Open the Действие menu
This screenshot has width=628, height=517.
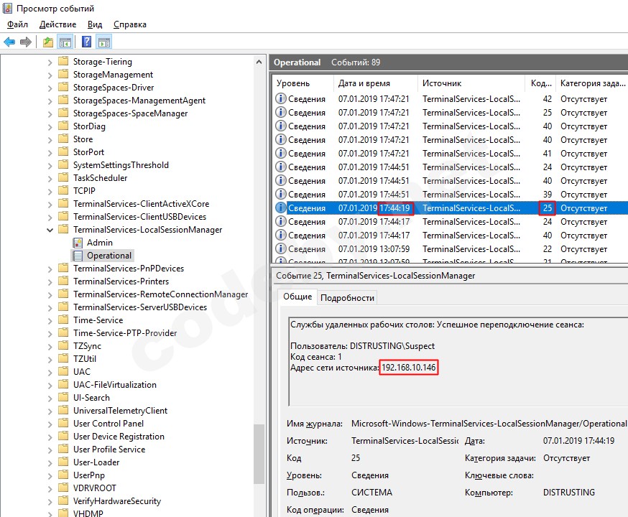pos(57,24)
